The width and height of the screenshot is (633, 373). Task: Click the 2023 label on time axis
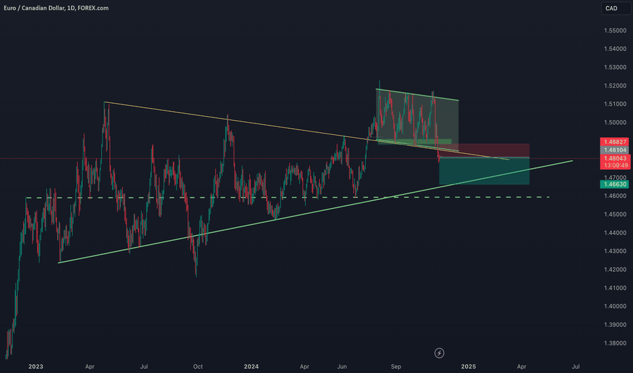point(35,366)
